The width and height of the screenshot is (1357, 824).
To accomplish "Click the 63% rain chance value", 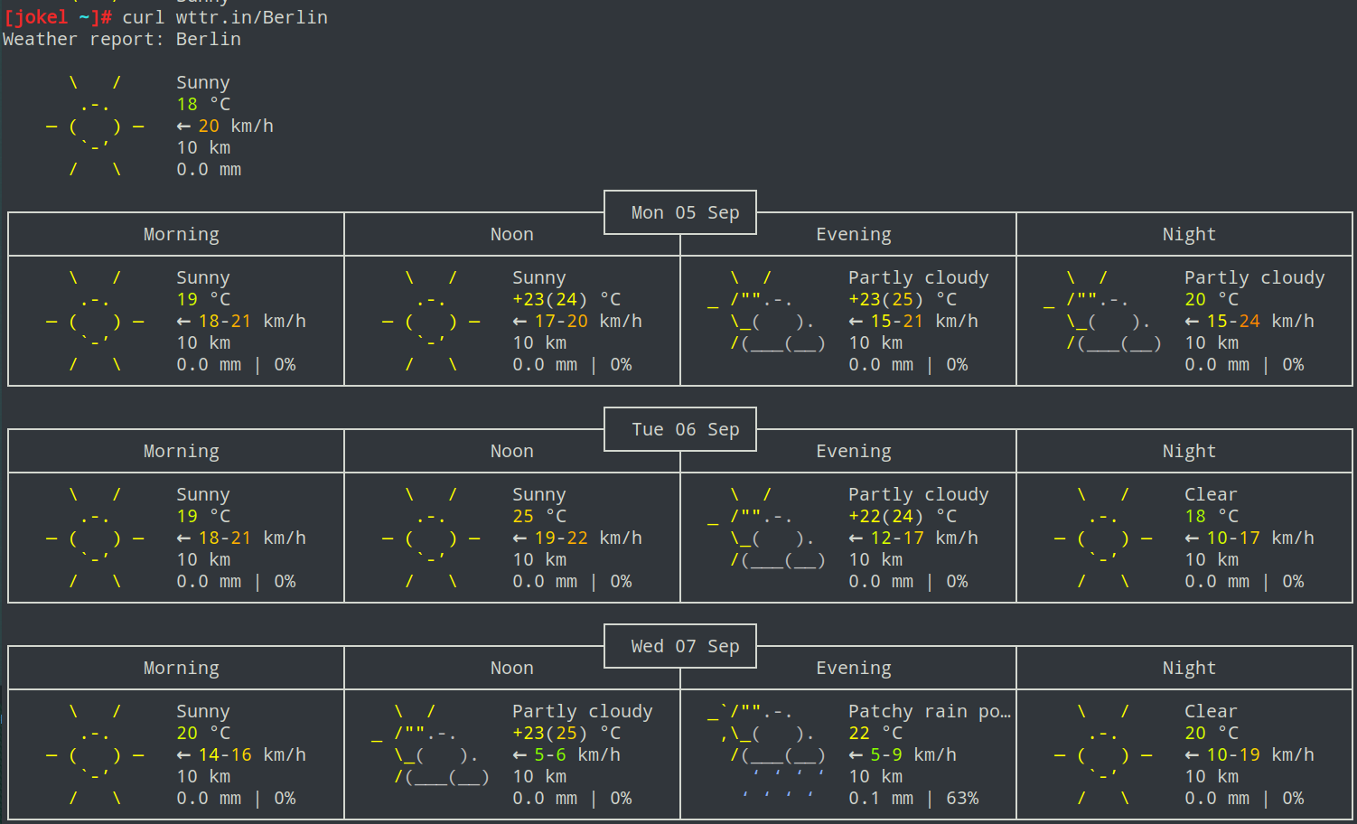I will pos(962,798).
